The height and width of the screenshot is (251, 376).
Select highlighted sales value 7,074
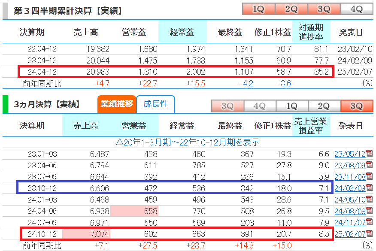pyautogui.click(x=100, y=234)
